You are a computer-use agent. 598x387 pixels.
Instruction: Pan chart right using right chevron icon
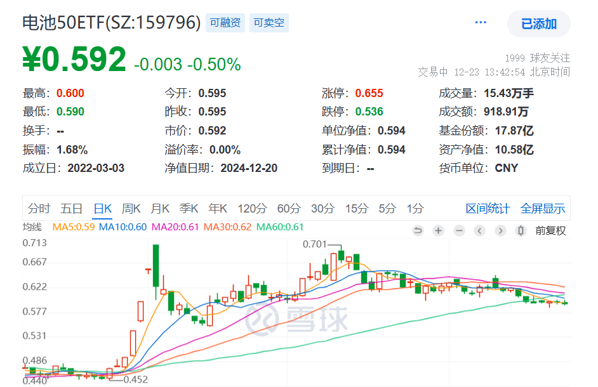[500, 231]
